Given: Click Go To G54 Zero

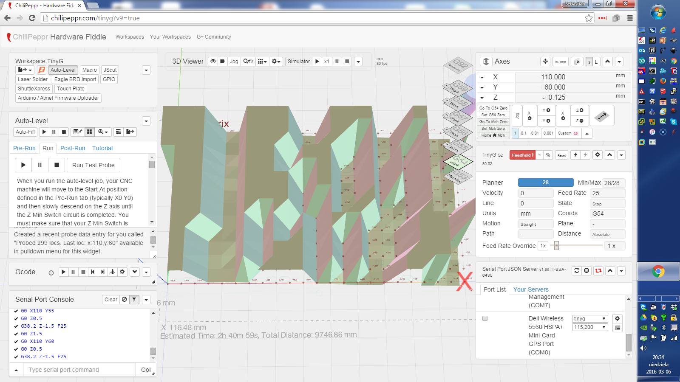Looking at the screenshot, I should (x=493, y=108).
